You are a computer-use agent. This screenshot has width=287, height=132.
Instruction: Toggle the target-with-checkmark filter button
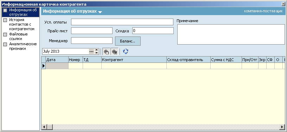pyautogui.click(x=114, y=52)
